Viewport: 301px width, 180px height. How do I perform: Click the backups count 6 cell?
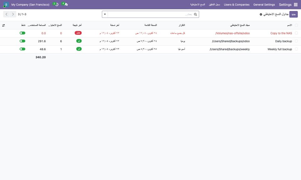click(x=61, y=41)
